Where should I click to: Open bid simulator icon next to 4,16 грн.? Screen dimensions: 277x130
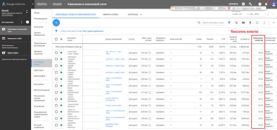(x=150, y=105)
